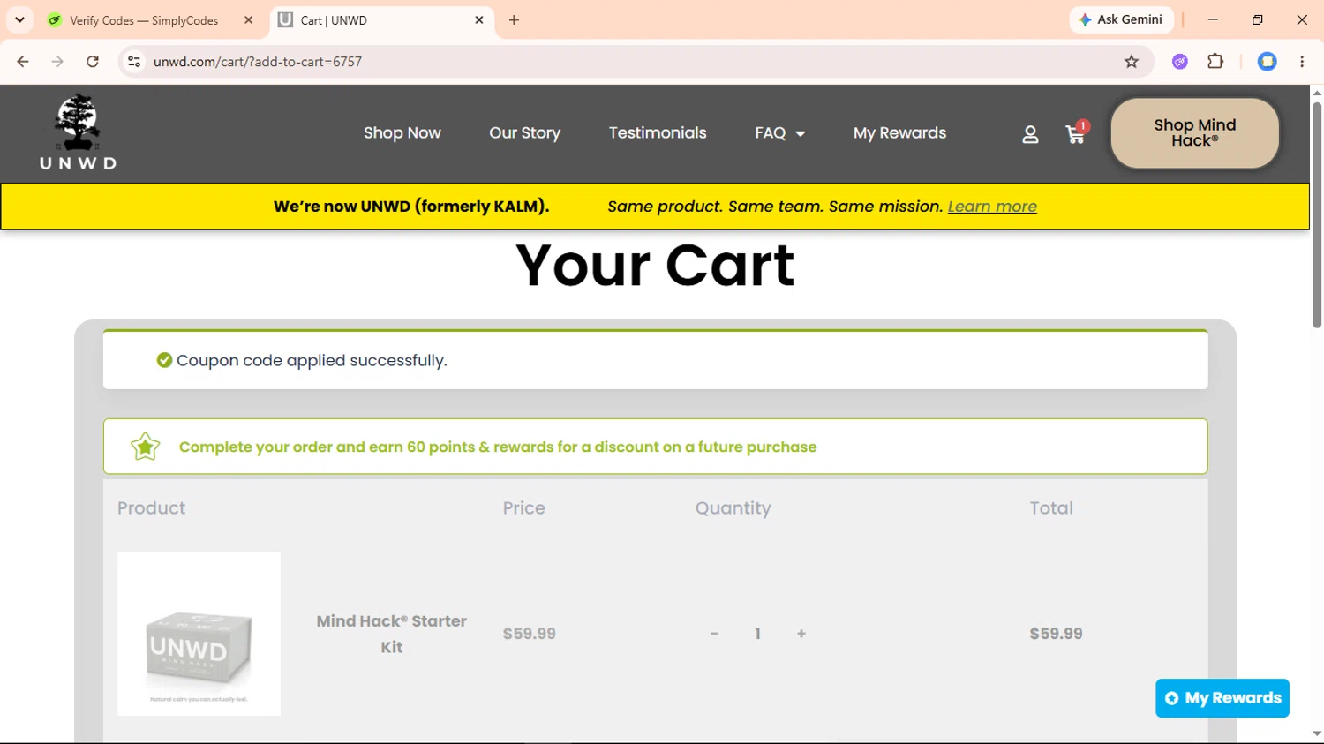Image resolution: width=1324 pixels, height=744 pixels.
Task: Navigate to Our Story
Action: [525, 133]
